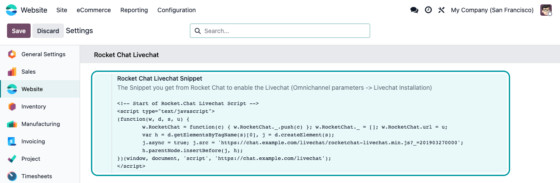Open the activities clock icon
Viewport: 560px width, 183px height.
pos(428,10)
